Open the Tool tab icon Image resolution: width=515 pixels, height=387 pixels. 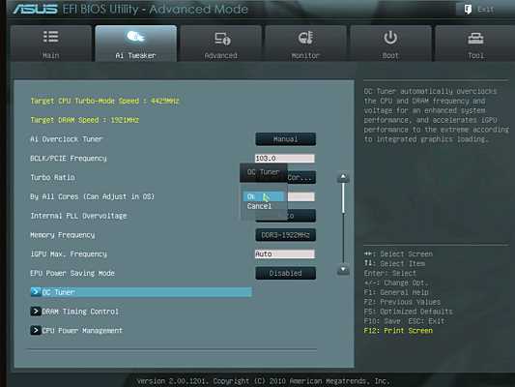(x=475, y=39)
